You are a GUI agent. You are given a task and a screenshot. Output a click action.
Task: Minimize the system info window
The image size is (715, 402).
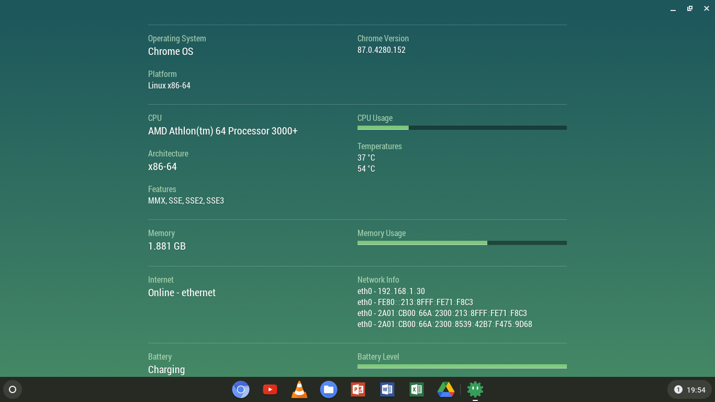coord(673,8)
